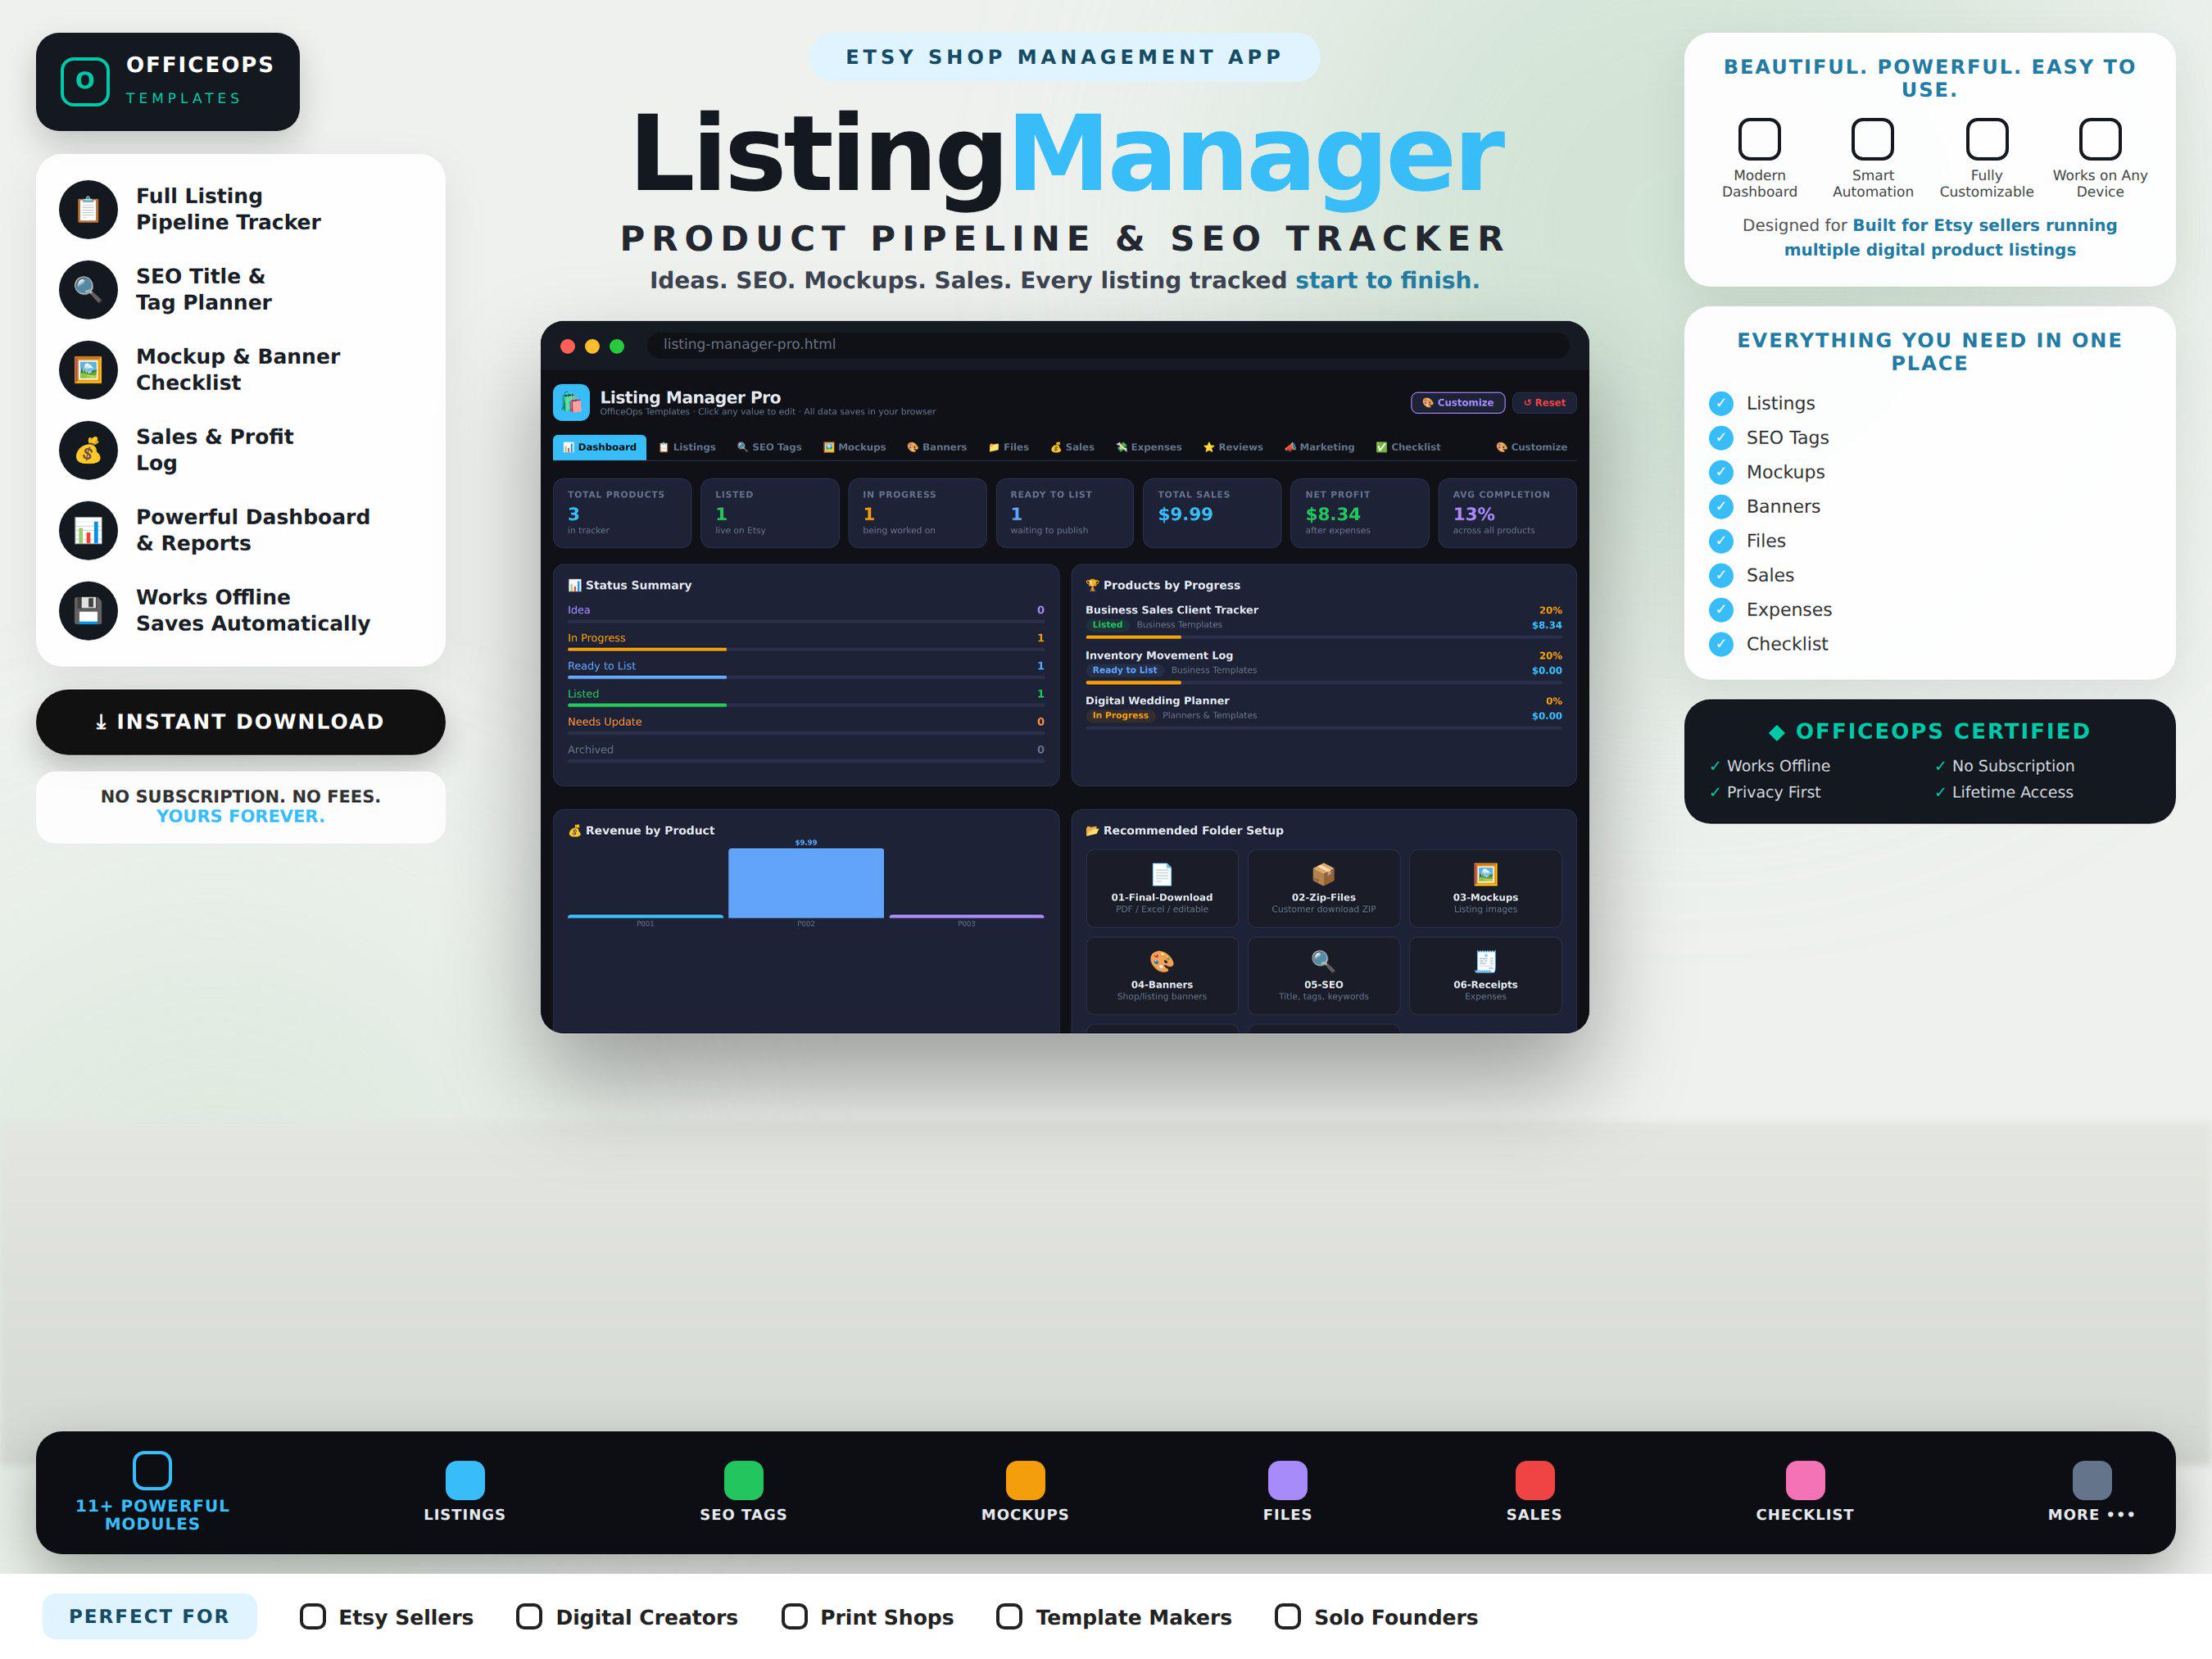Click the Customize button in header
Viewport: 2212px width, 1659px height.
(1457, 402)
